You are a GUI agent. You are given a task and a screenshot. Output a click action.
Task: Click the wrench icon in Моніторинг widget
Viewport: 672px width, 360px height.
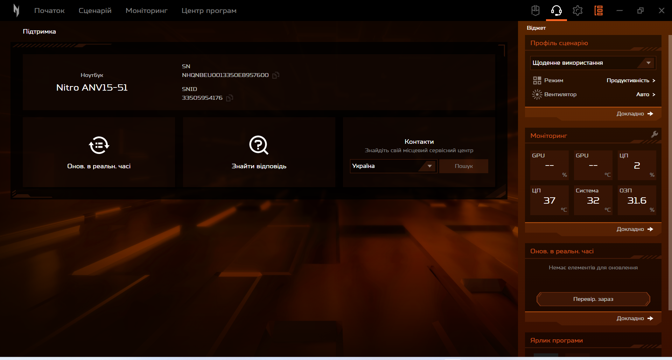pos(654,134)
